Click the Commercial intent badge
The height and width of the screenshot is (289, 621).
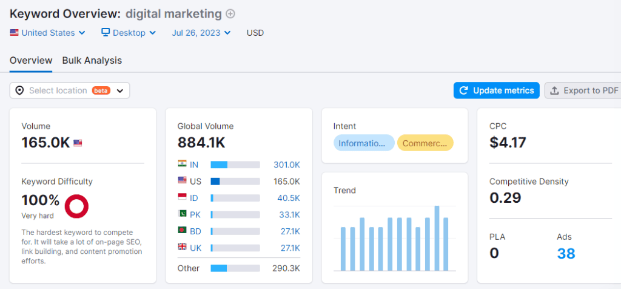click(x=425, y=143)
